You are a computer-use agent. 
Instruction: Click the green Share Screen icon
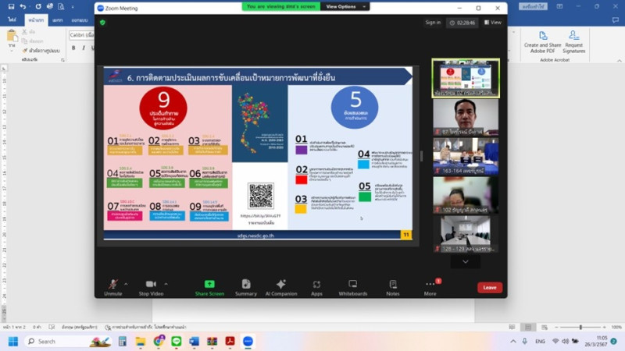[x=209, y=285]
